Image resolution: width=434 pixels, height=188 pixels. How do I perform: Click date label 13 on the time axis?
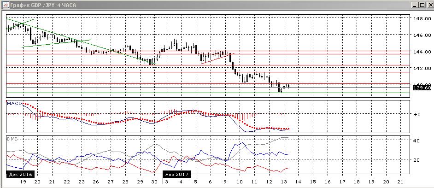284,182
